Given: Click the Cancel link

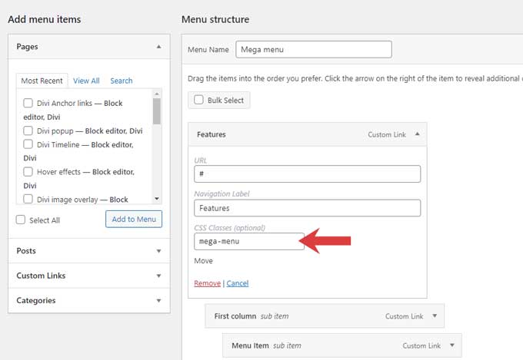Looking at the screenshot, I should click(238, 283).
